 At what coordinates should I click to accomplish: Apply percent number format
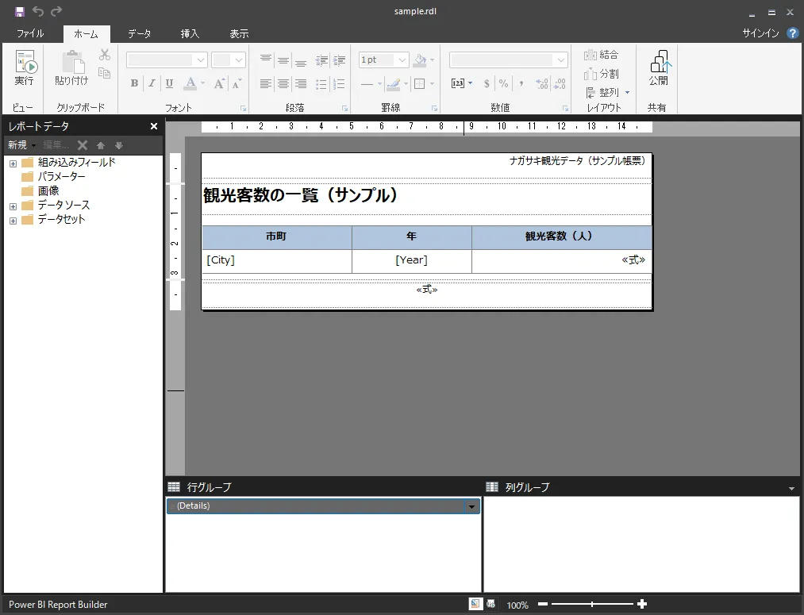(x=503, y=83)
